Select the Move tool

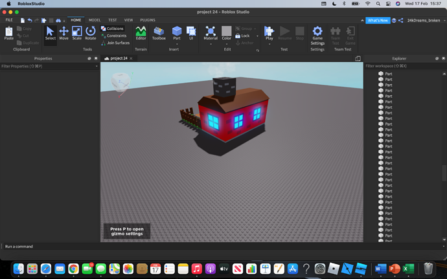(x=63, y=34)
